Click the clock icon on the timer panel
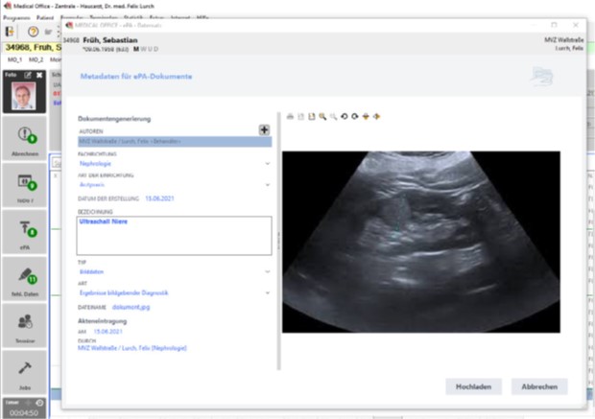The height and width of the screenshot is (419, 595). [x=39, y=403]
